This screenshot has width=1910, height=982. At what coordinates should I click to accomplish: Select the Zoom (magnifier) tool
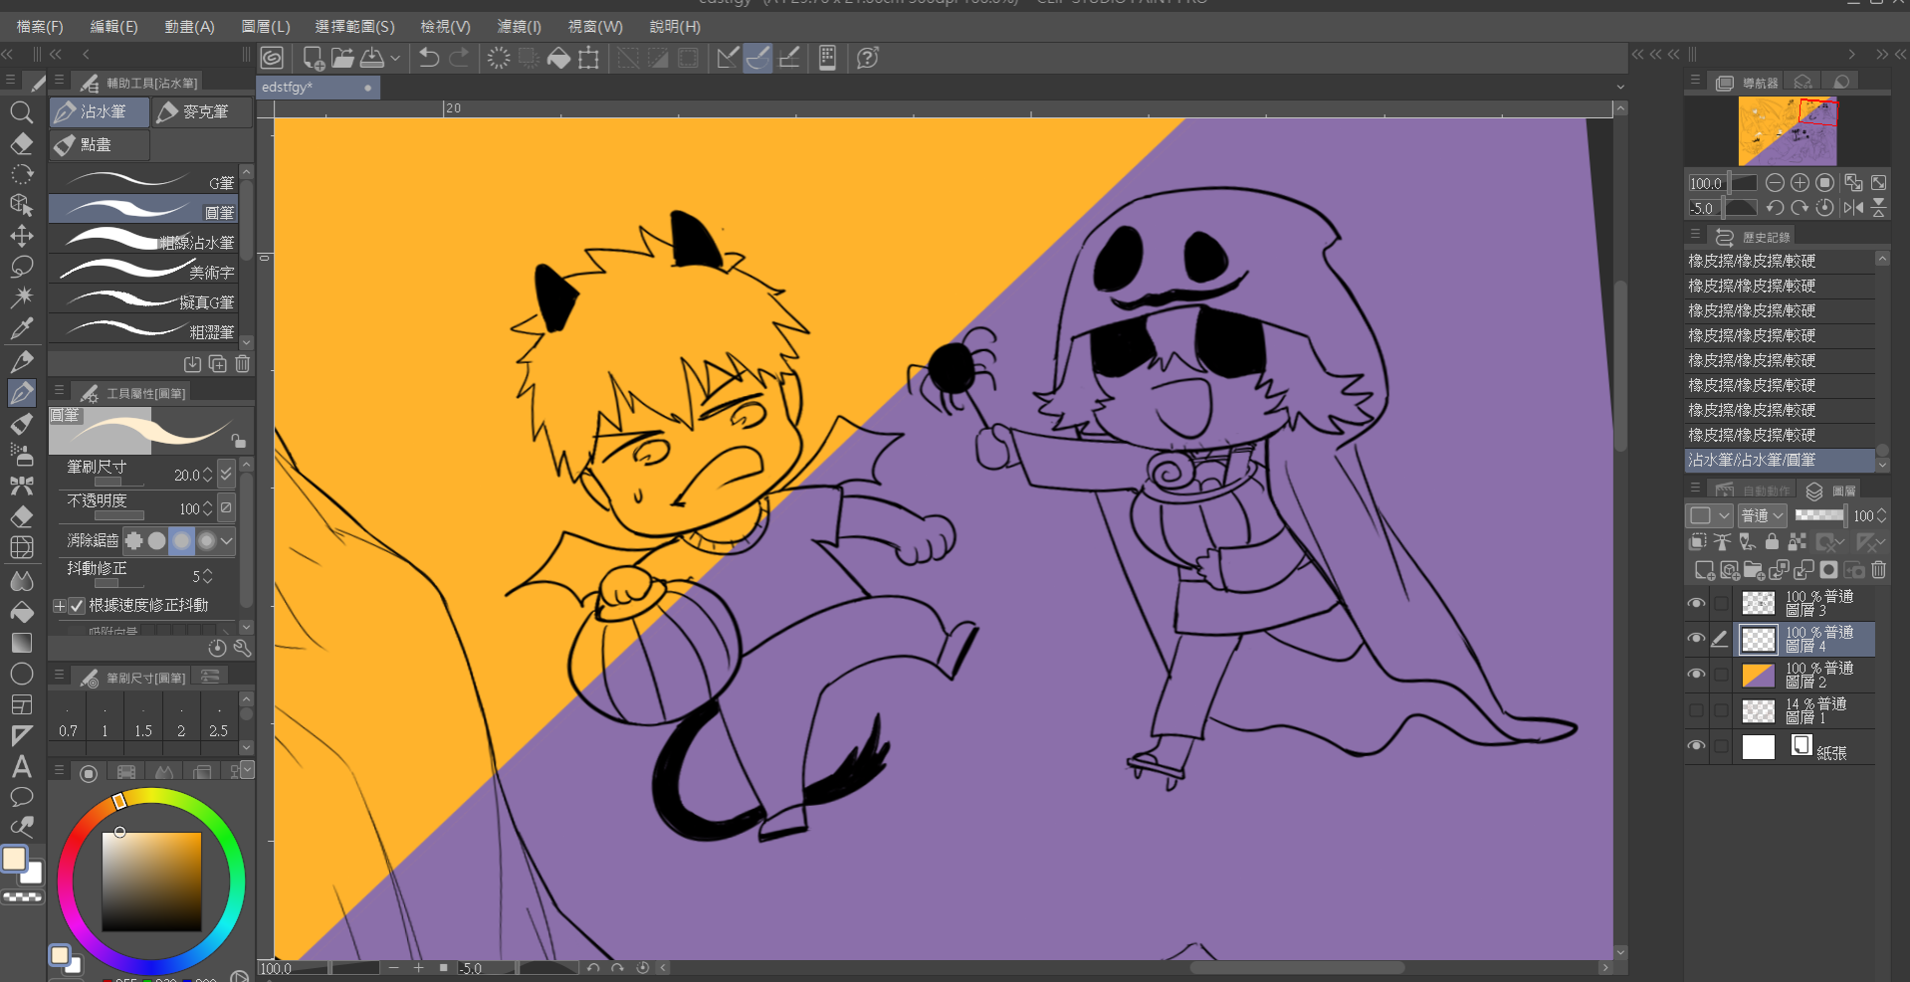pyautogui.click(x=21, y=112)
